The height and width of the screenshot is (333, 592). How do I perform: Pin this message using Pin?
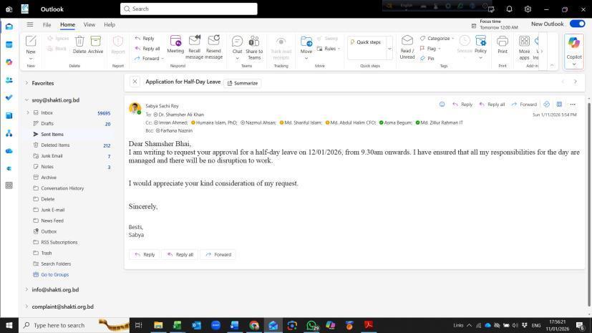pos(427,59)
